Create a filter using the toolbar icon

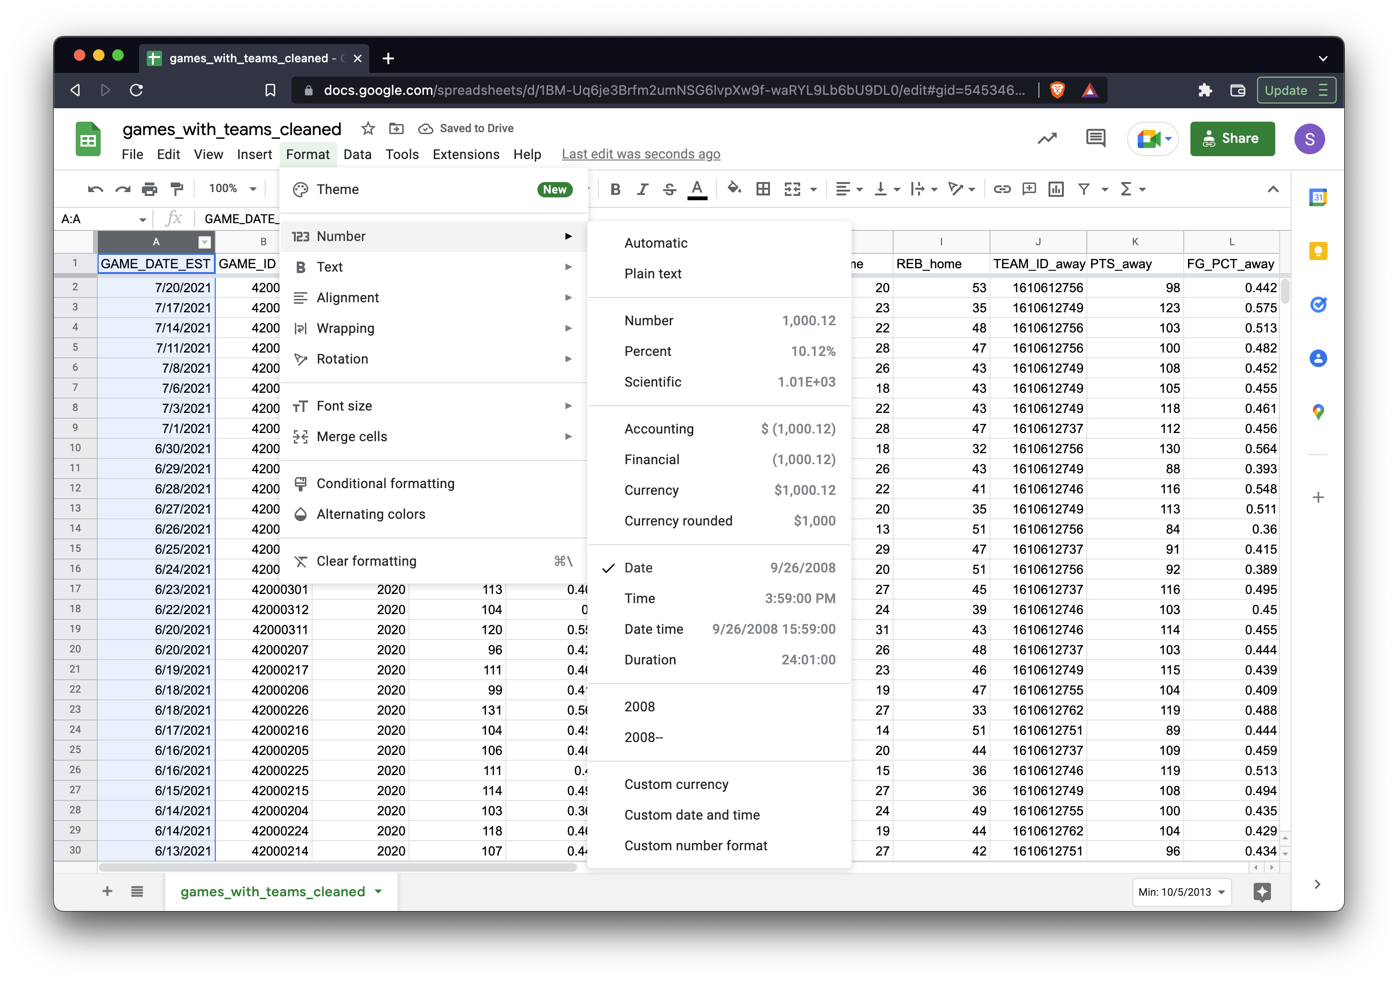pyautogui.click(x=1083, y=189)
